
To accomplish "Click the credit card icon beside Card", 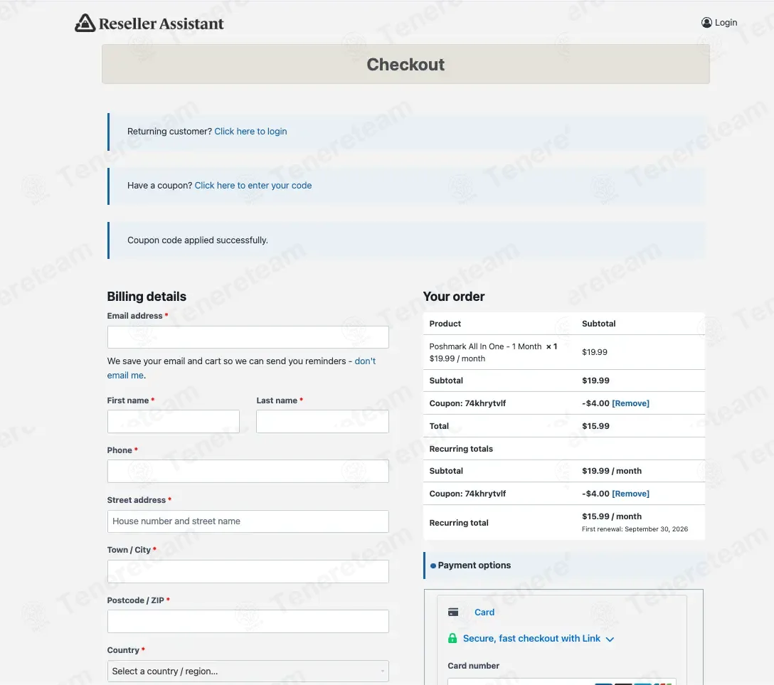I will [452, 612].
